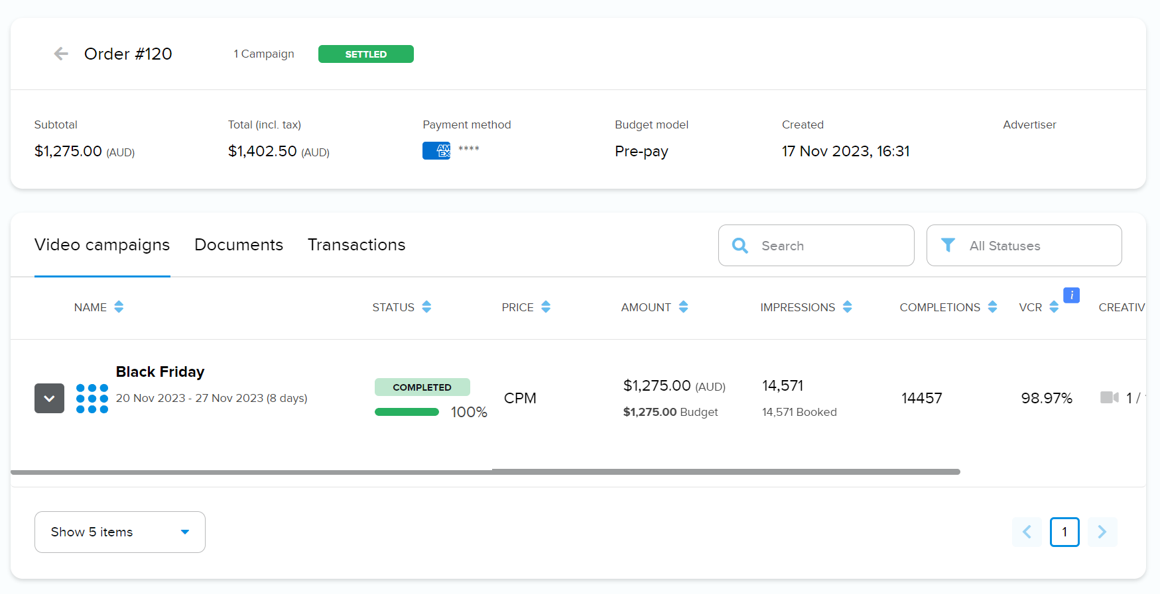
Task: Click the blue info icon near VCR
Action: pyautogui.click(x=1071, y=295)
